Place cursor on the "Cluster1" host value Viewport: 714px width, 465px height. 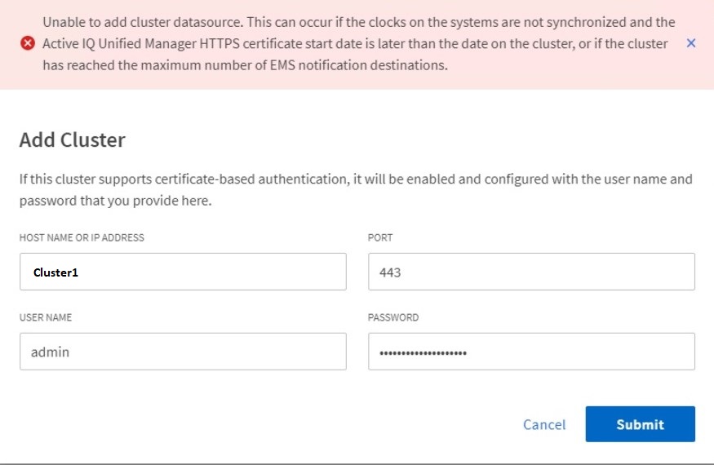55,272
